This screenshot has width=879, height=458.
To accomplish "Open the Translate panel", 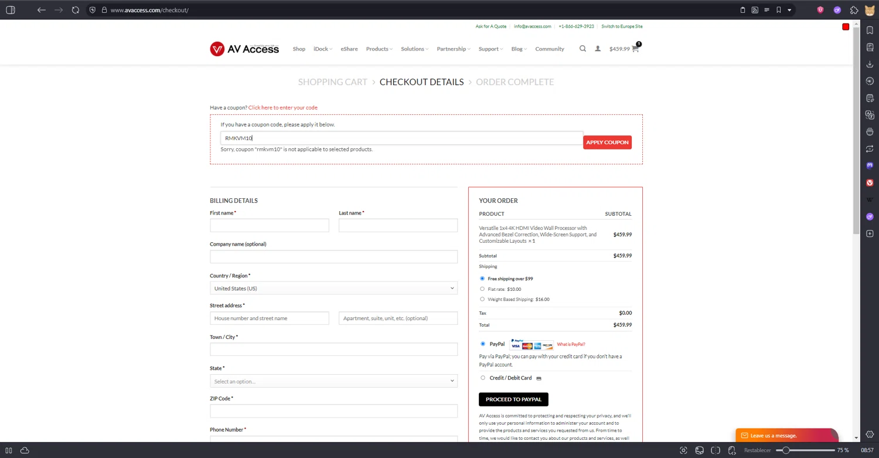I will (870, 115).
